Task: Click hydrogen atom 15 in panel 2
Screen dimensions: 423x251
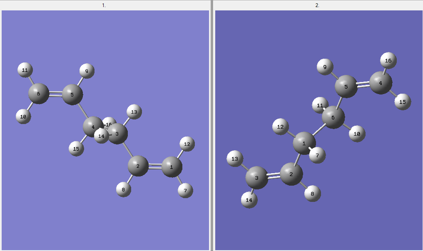Action: click(403, 102)
